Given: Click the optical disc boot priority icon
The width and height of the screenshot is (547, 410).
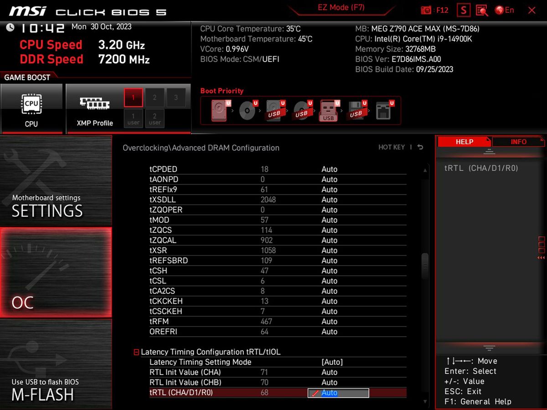Looking at the screenshot, I should (x=248, y=111).
